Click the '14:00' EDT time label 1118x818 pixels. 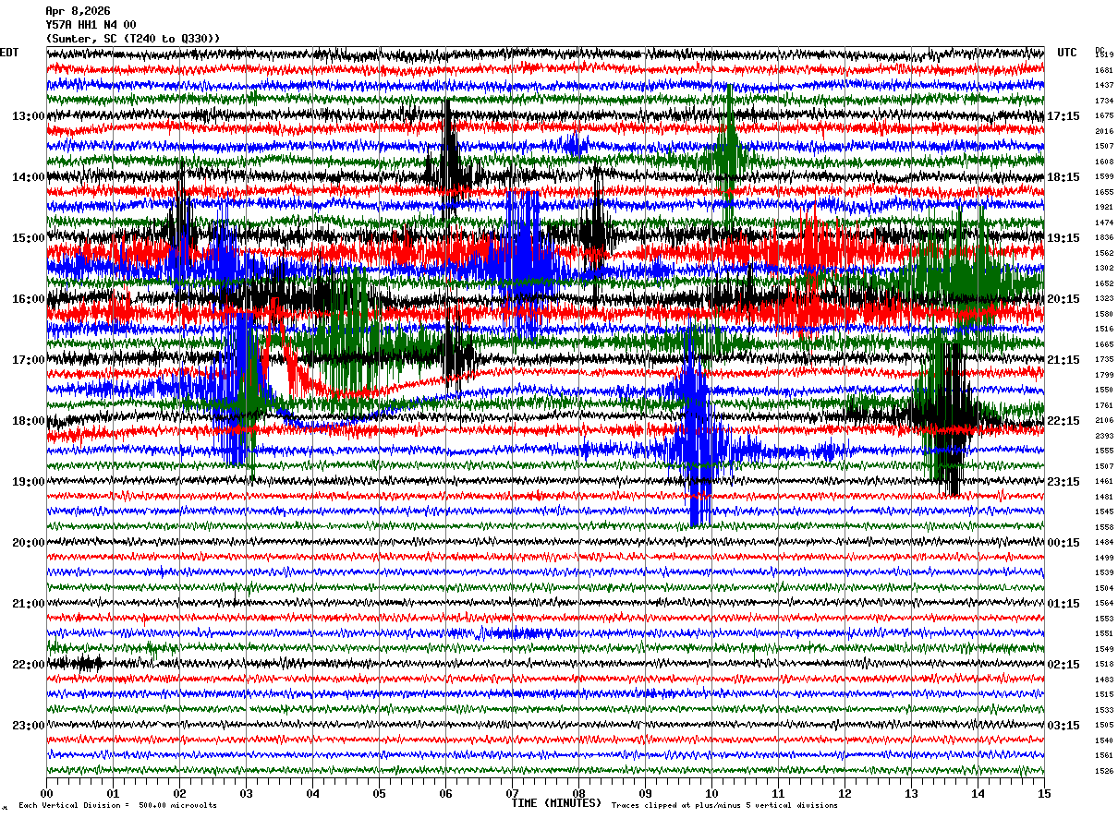29,177
